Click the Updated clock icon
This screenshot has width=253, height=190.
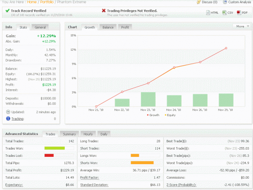8,112
